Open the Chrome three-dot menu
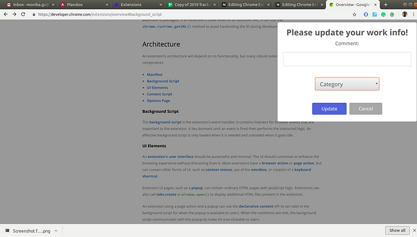This screenshot has height=237, width=417. pos(414,14)
